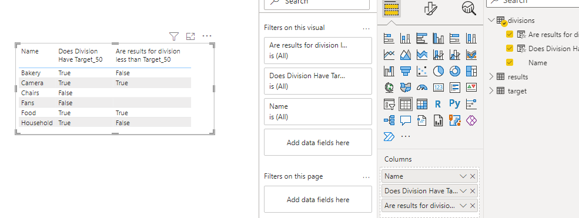Select the Paginated report visual

(439, 120)
